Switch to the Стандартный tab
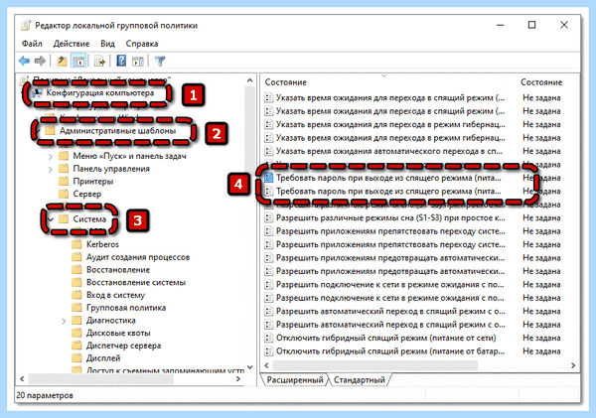The width and height of the screenshot is (596, 418). pos(360,379)
